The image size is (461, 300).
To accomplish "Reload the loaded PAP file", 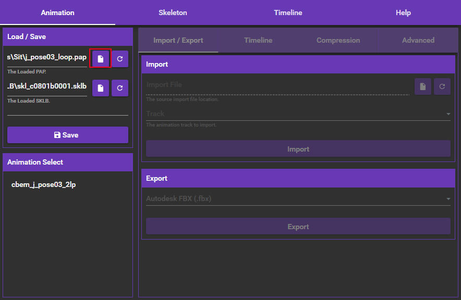I will click(120, 59).
